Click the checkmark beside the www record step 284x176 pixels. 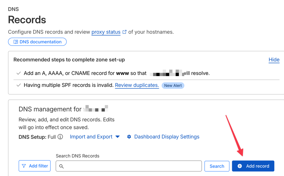[x=19, y=73]
